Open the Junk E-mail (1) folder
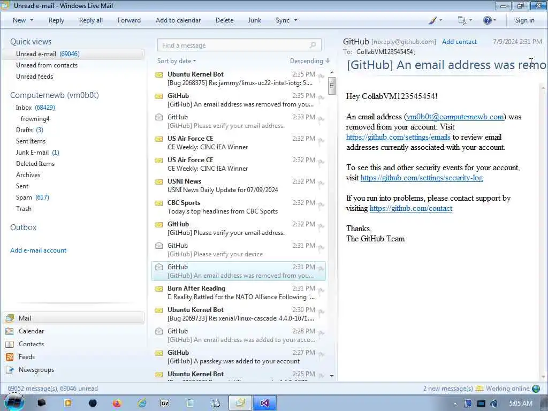The height and width of the screenshot is (411, 548). 37,153
